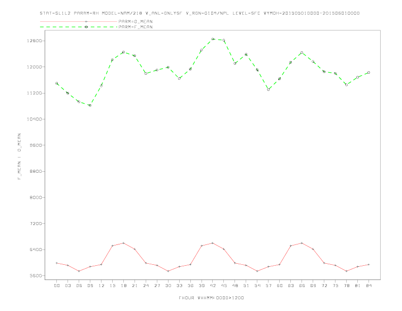Select the green F_MEAN marker at hour 09

[x=90, y=106]
